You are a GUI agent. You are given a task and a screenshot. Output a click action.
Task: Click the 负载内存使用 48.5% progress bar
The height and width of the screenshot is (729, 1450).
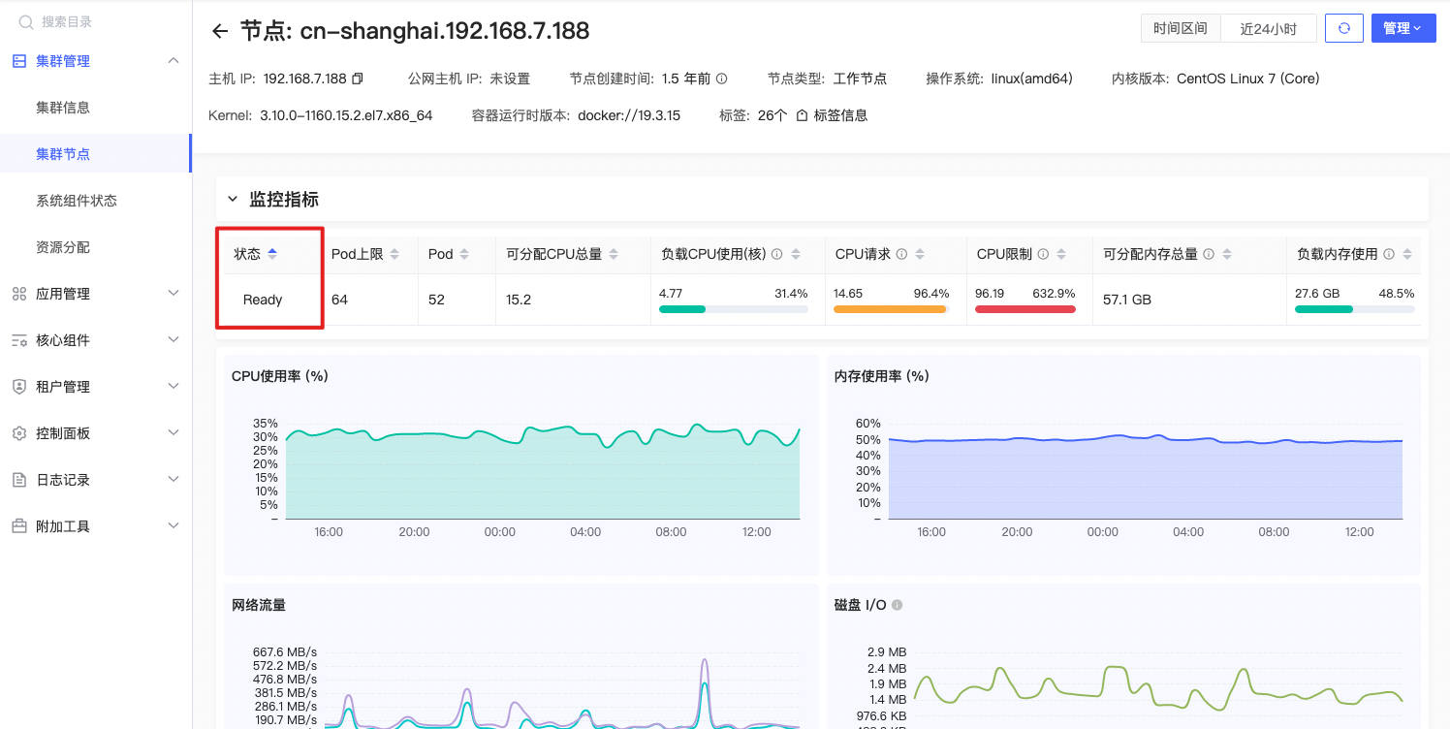tap(1354, 309)
